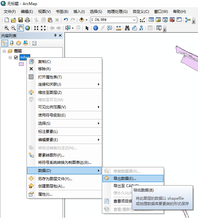This screenshot has width=198, height=218.
Task: Choose 复制(C) in context menu
Action: tap(65, 62)
